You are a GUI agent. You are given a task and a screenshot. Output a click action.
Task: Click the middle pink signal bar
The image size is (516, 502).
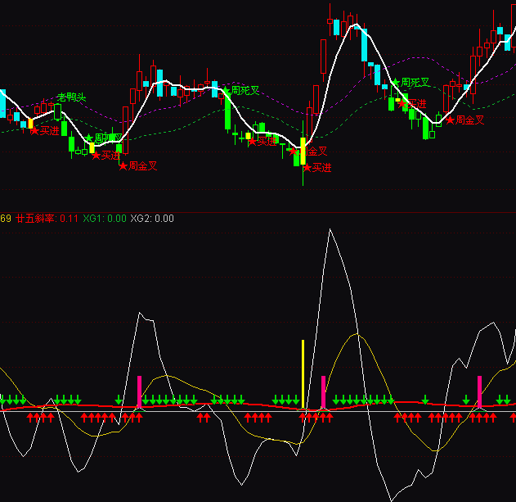(x=325, y=391)
